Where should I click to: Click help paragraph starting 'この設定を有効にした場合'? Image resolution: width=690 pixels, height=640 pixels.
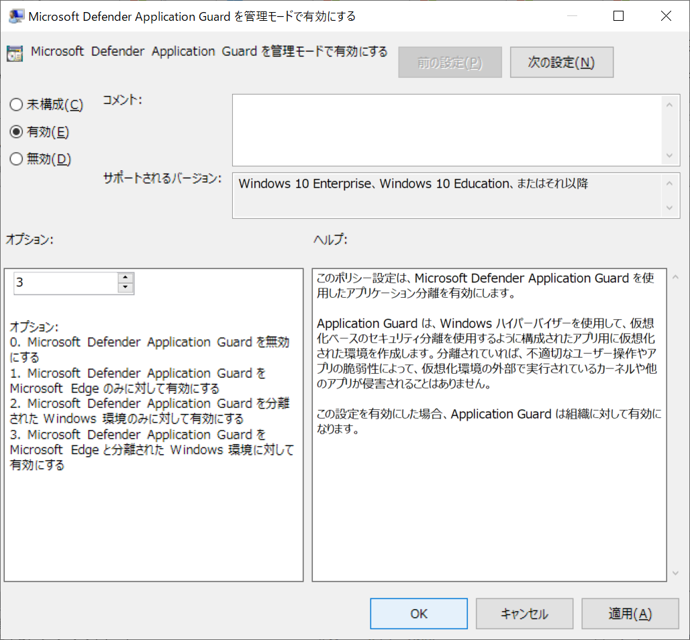pos(489,421)
